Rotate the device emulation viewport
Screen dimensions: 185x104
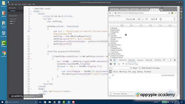(x=161, y=19)
